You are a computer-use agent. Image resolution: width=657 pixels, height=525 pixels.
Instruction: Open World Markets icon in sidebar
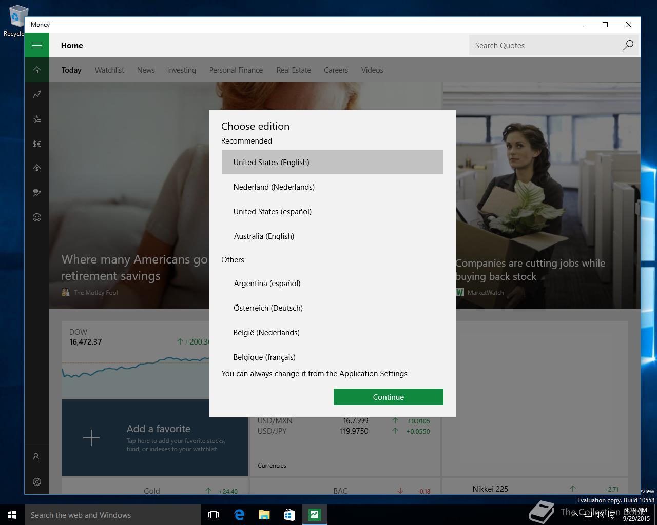(37, 193)
